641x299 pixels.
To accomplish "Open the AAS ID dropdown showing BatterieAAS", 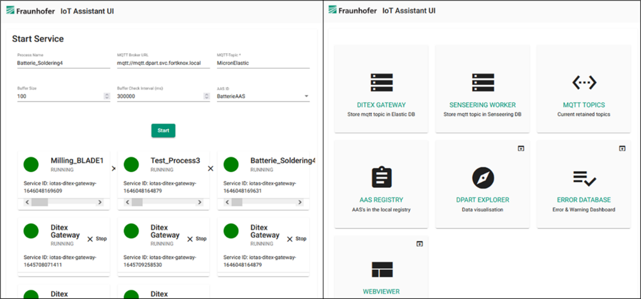I will [x=263, y=96].
